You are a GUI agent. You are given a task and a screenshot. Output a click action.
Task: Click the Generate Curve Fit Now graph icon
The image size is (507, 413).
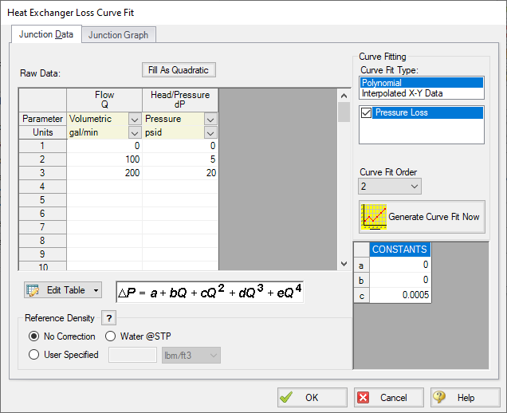[374, 217]
